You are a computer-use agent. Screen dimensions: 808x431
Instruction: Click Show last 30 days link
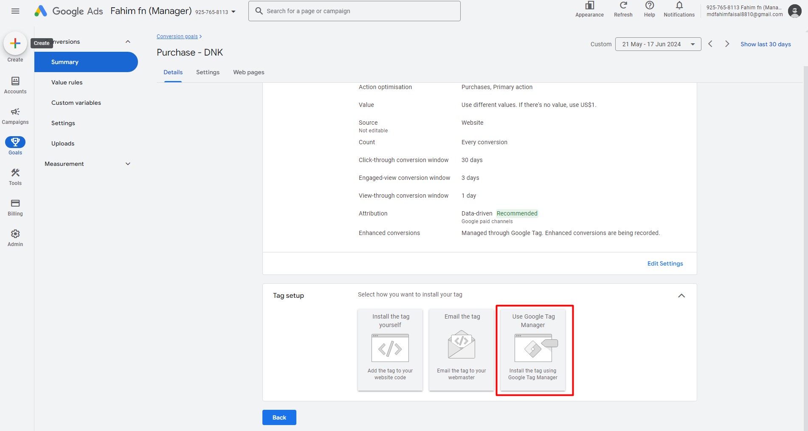[766, 44]
